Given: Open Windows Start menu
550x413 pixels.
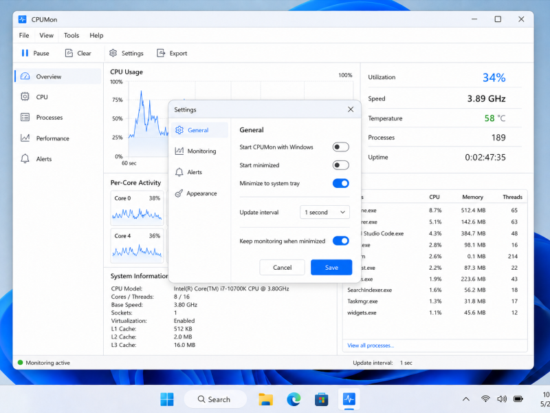Looking at the screenshot, I should click(167, 399).
